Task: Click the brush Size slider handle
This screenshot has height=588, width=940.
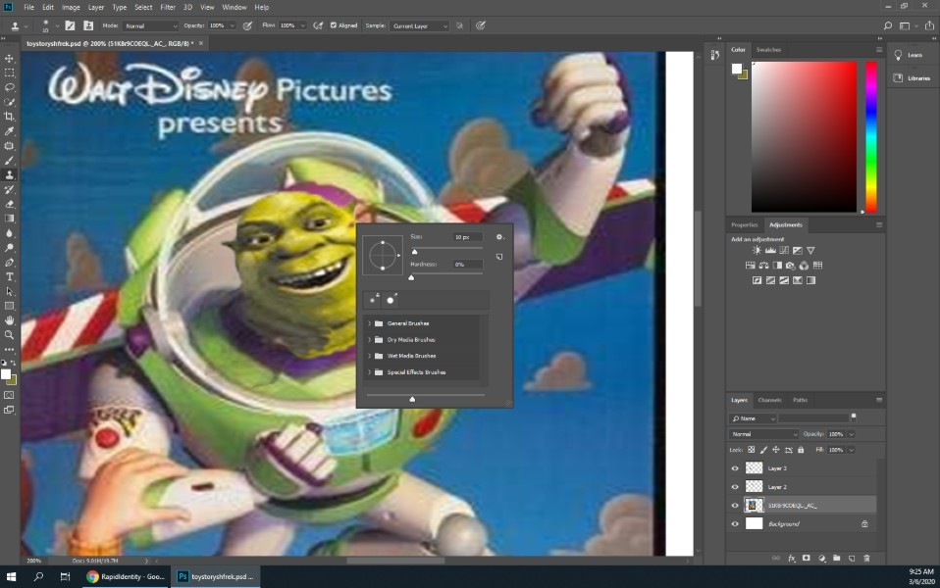Action: (414, 252)
